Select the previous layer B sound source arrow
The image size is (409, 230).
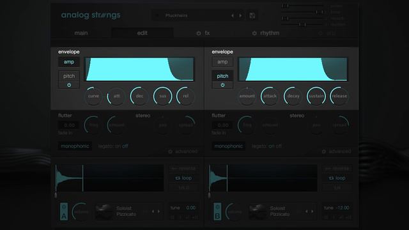point(307,211)
